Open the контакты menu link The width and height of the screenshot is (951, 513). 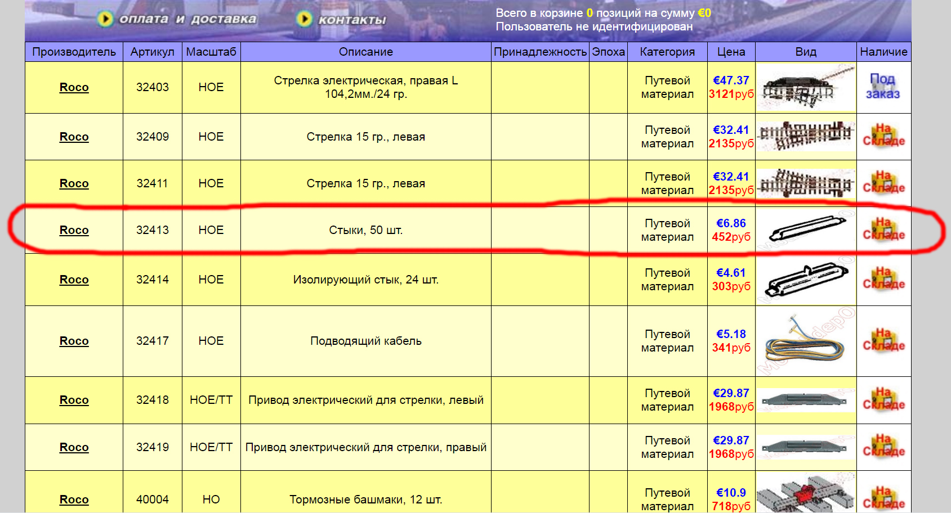pyautogui.click(x=352, y=20)
